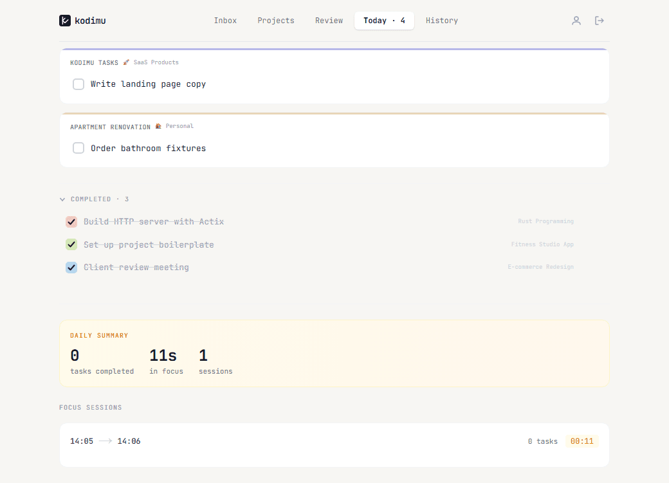The image size is (669, 483).
Task: Mark Order bathroom fixtures as complete
Action: (x=78, y=148)
